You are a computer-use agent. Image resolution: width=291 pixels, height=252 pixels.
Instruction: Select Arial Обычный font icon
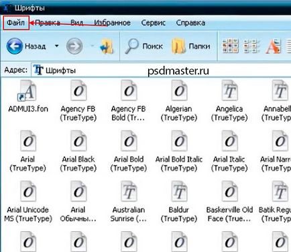(x=78, y=192)
